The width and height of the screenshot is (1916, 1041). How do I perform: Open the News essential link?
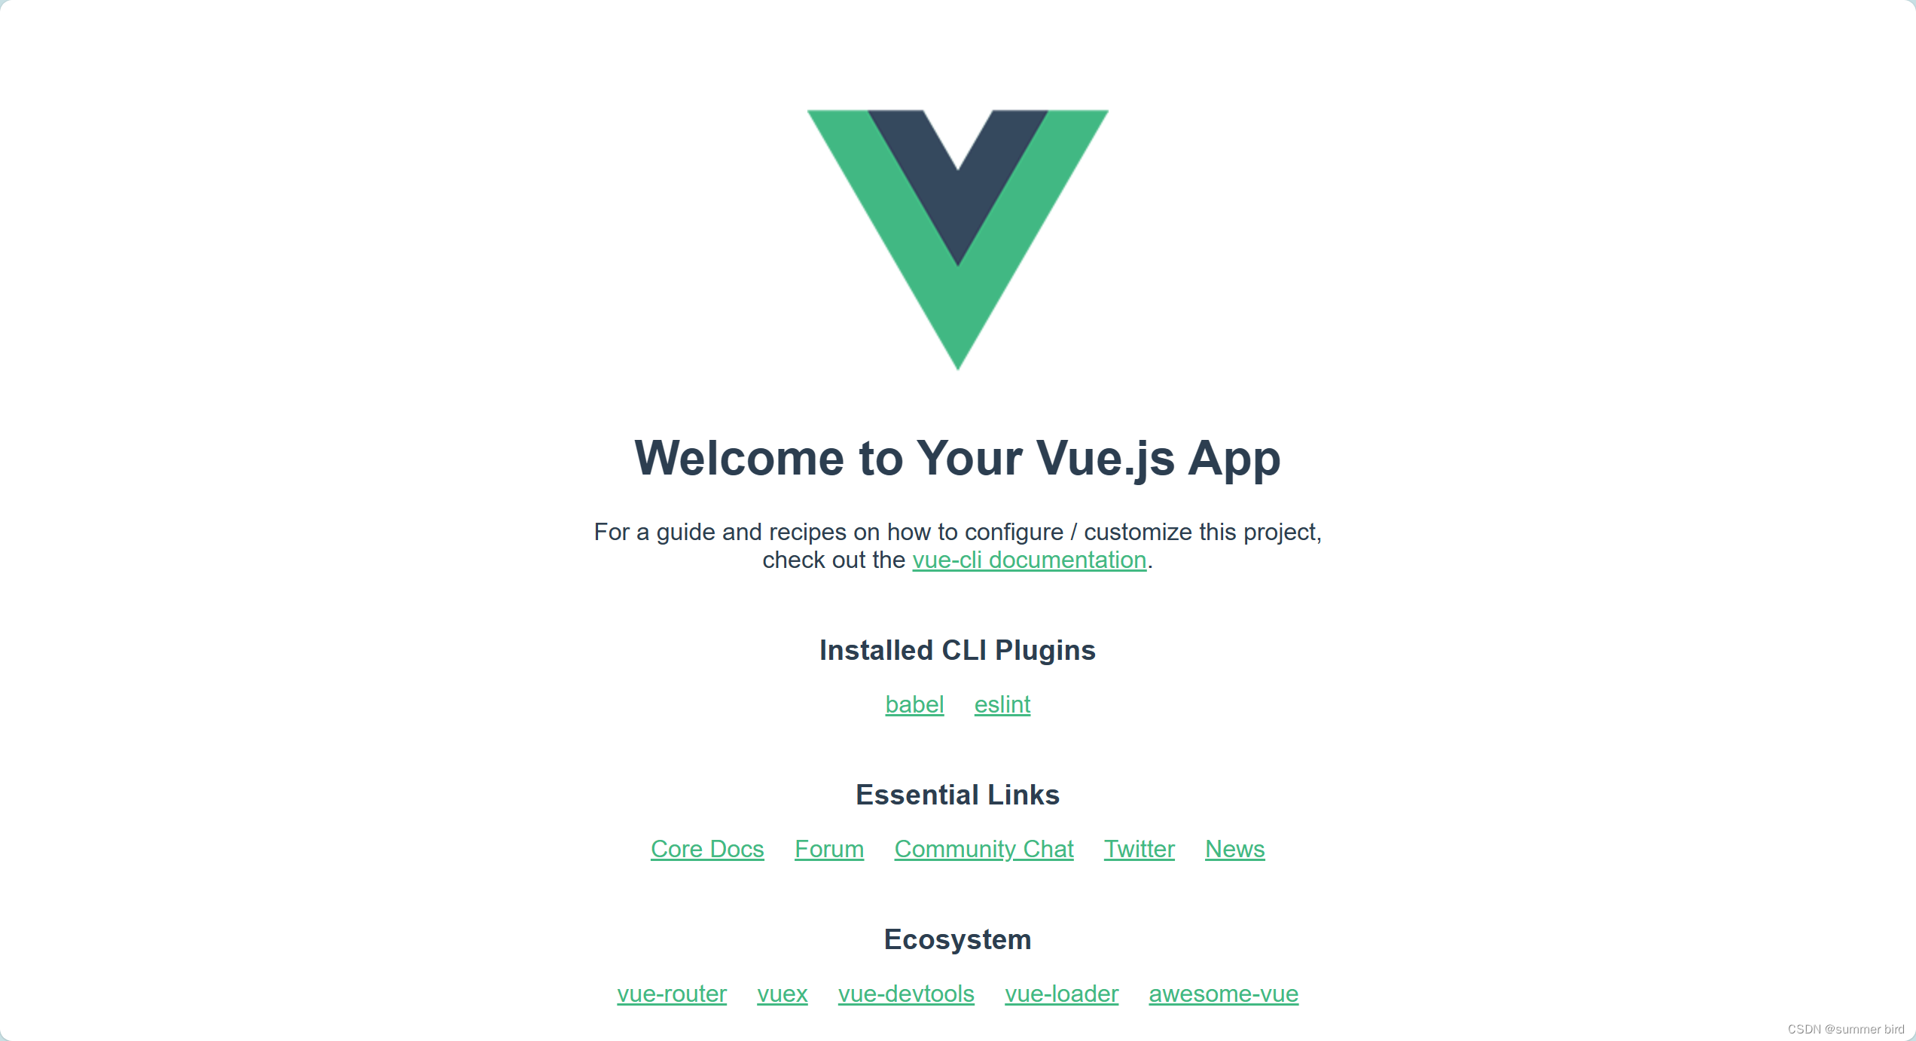pos(1231,847)
